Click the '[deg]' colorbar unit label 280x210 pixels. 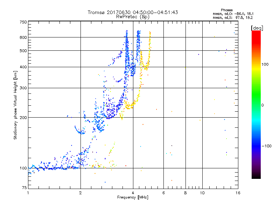point(257,28)
